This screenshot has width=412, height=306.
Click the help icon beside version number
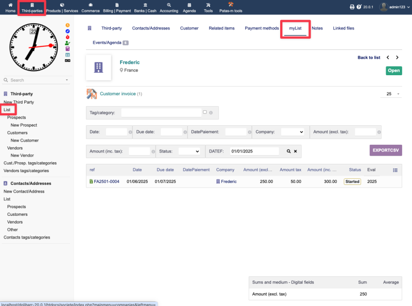[x=358, y=7]
